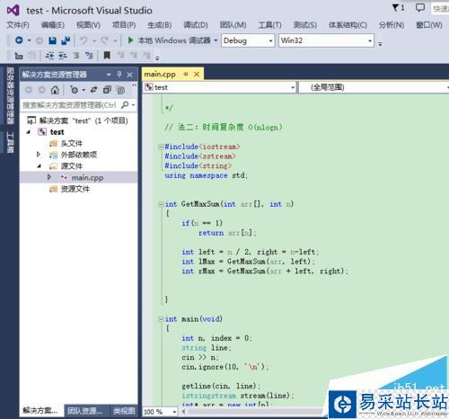
Task: Click the Save (single floppy) icon
Action: tap(52, 40)
